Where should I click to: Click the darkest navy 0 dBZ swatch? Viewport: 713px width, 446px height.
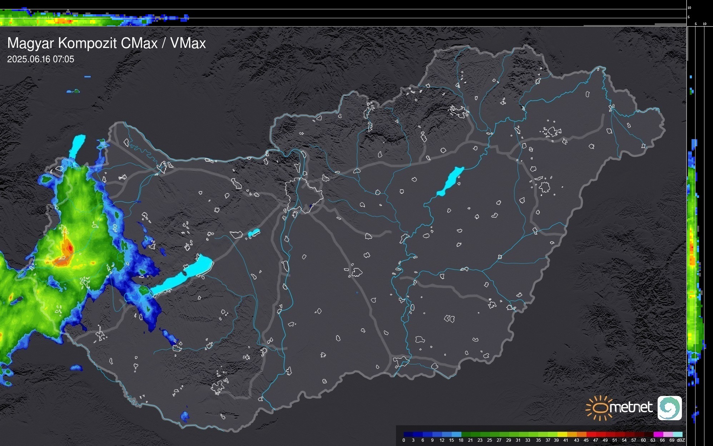409,434
